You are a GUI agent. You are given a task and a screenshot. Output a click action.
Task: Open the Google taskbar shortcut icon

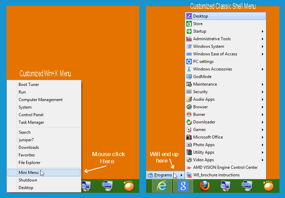point(183,186)
